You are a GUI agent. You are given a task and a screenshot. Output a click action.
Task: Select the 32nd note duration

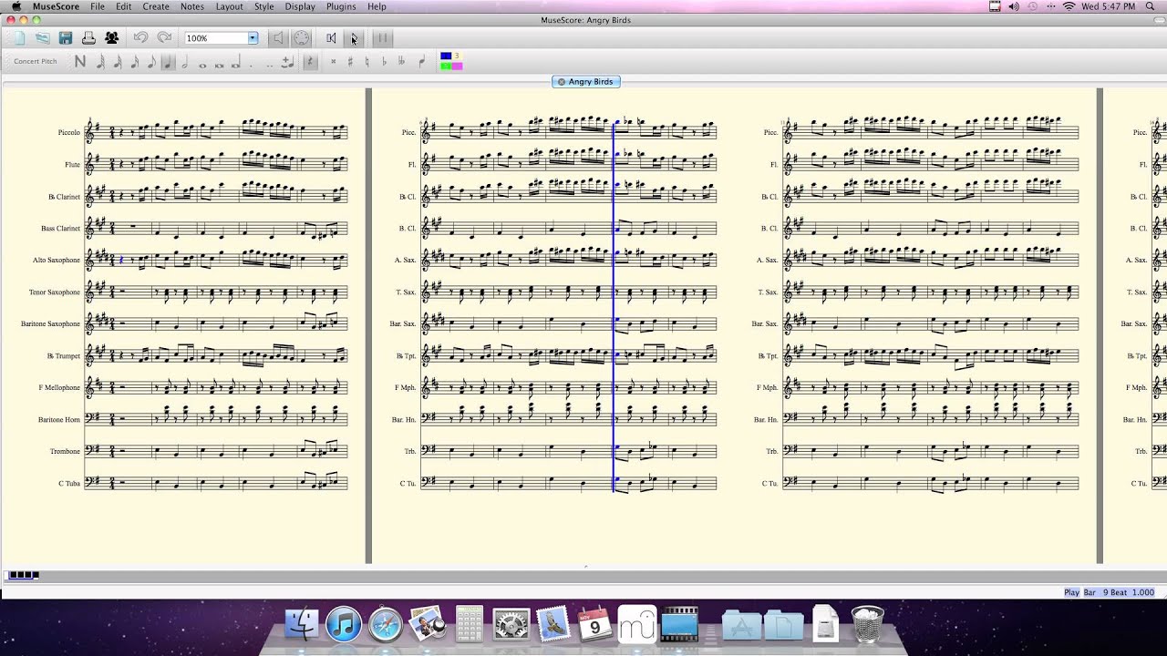tap(118, 62)
